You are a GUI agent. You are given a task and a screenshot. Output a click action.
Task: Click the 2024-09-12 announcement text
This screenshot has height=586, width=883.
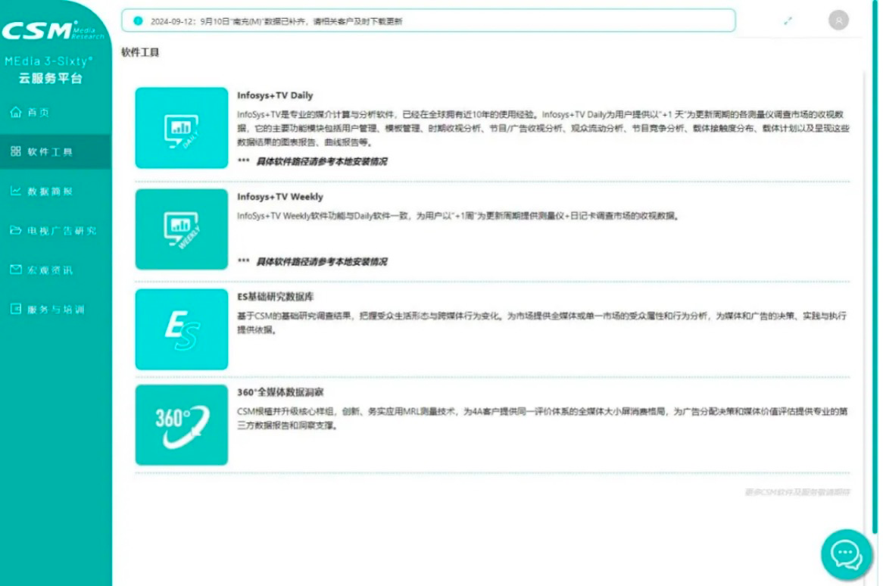point(276,21)
